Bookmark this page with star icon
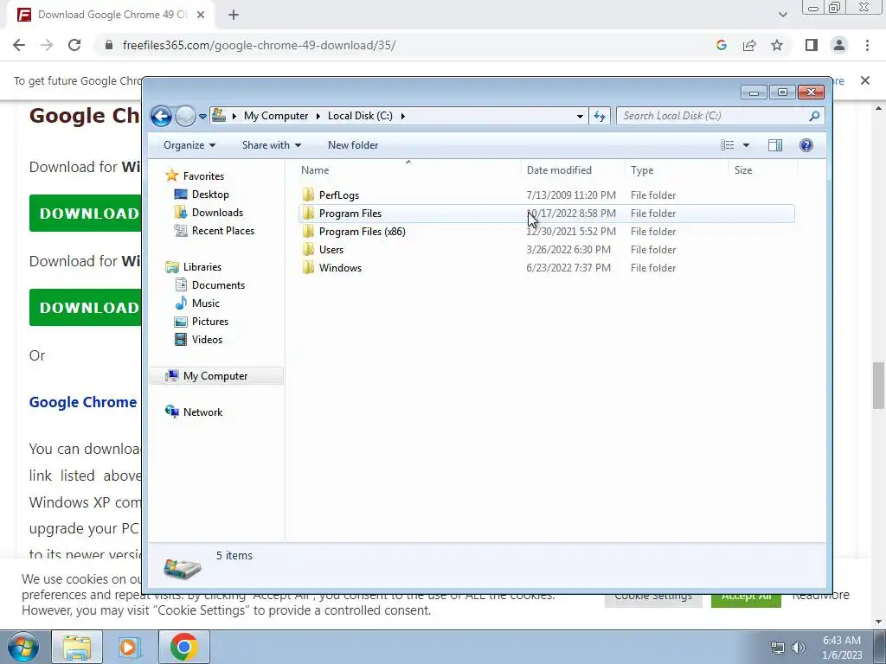886x664 pixels. (777, 45)
